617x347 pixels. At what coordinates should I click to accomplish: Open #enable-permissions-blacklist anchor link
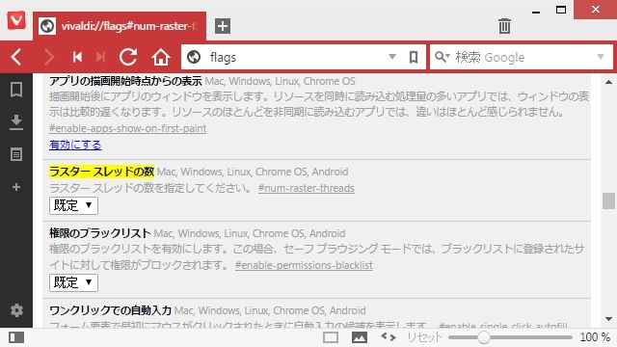[x=304, y=265]
